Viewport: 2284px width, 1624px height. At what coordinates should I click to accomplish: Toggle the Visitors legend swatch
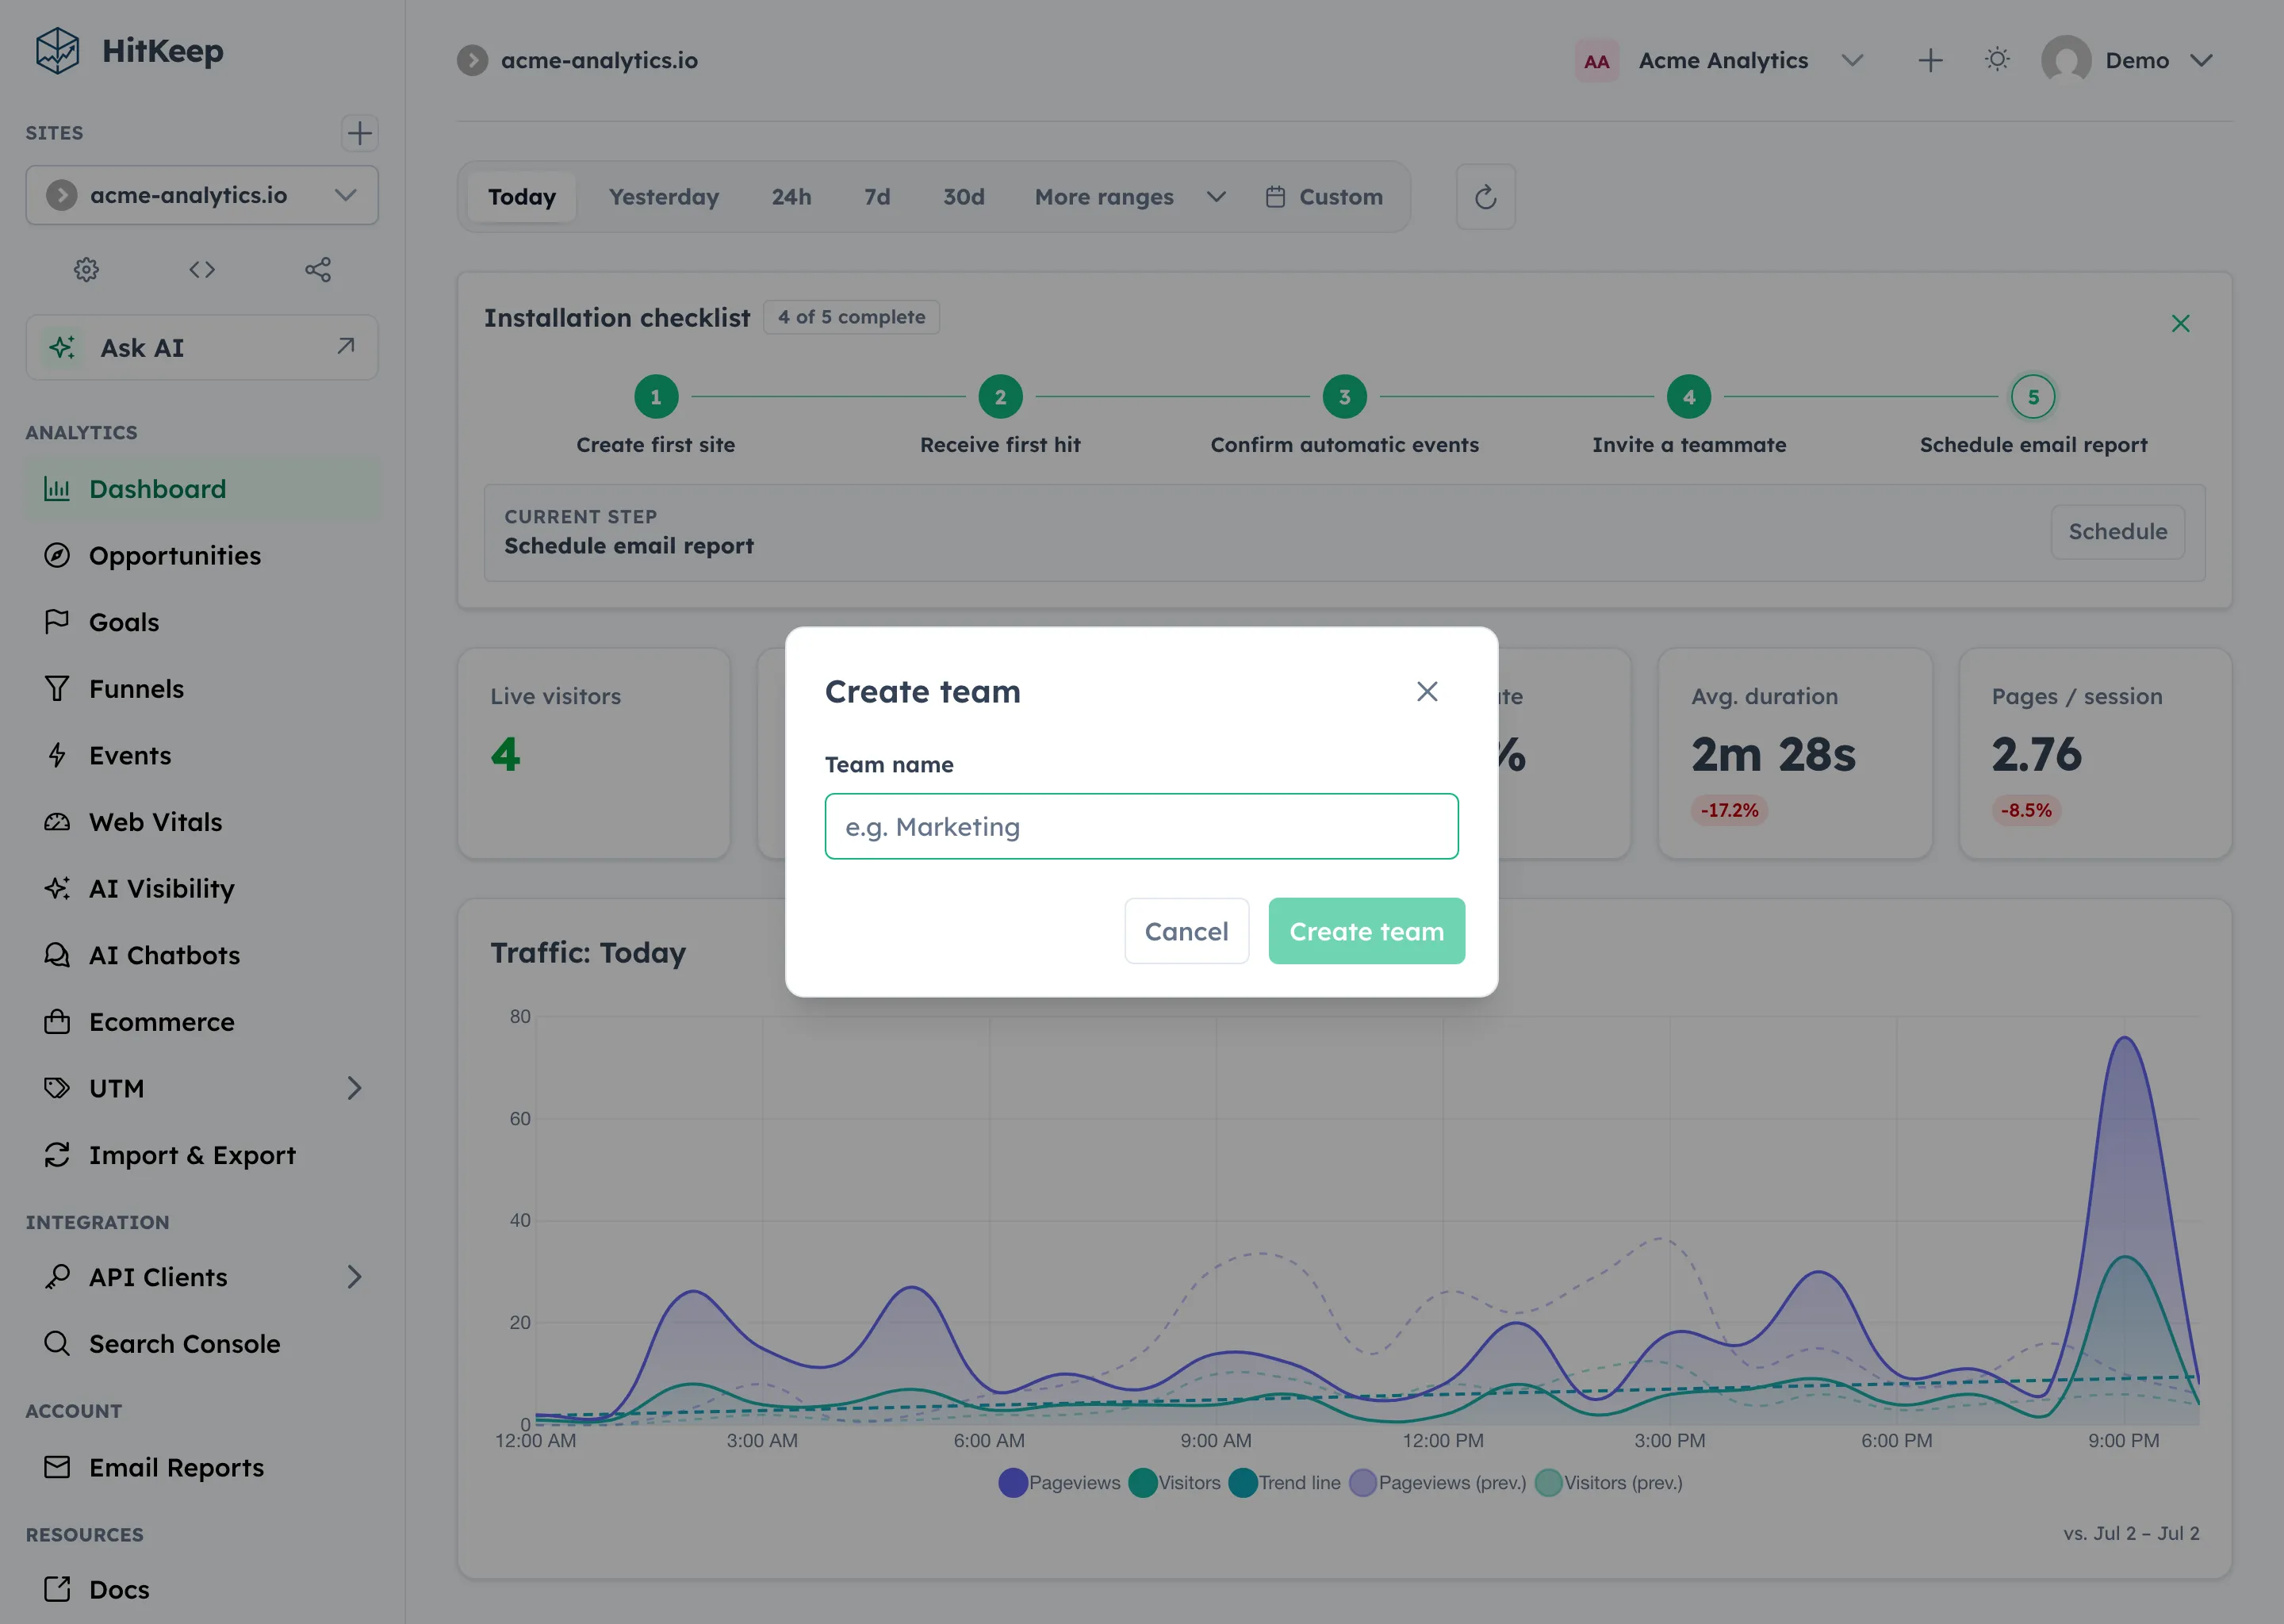1142,1483
